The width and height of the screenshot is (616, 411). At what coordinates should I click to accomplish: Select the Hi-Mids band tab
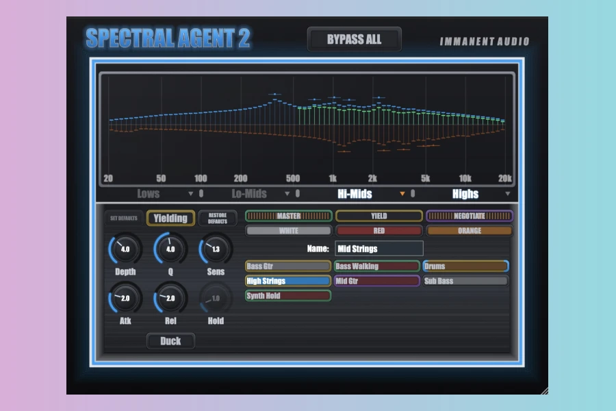tap(355, 193)
